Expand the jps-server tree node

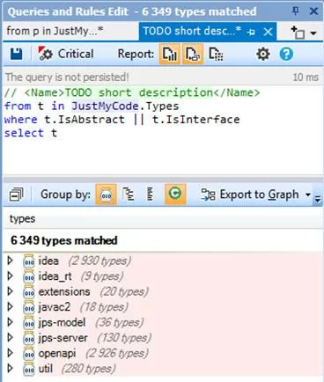click(10, 338)
